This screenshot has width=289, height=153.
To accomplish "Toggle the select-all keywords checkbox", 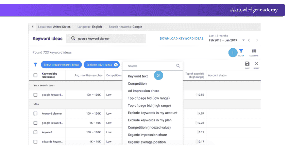I will pos(35,75).
